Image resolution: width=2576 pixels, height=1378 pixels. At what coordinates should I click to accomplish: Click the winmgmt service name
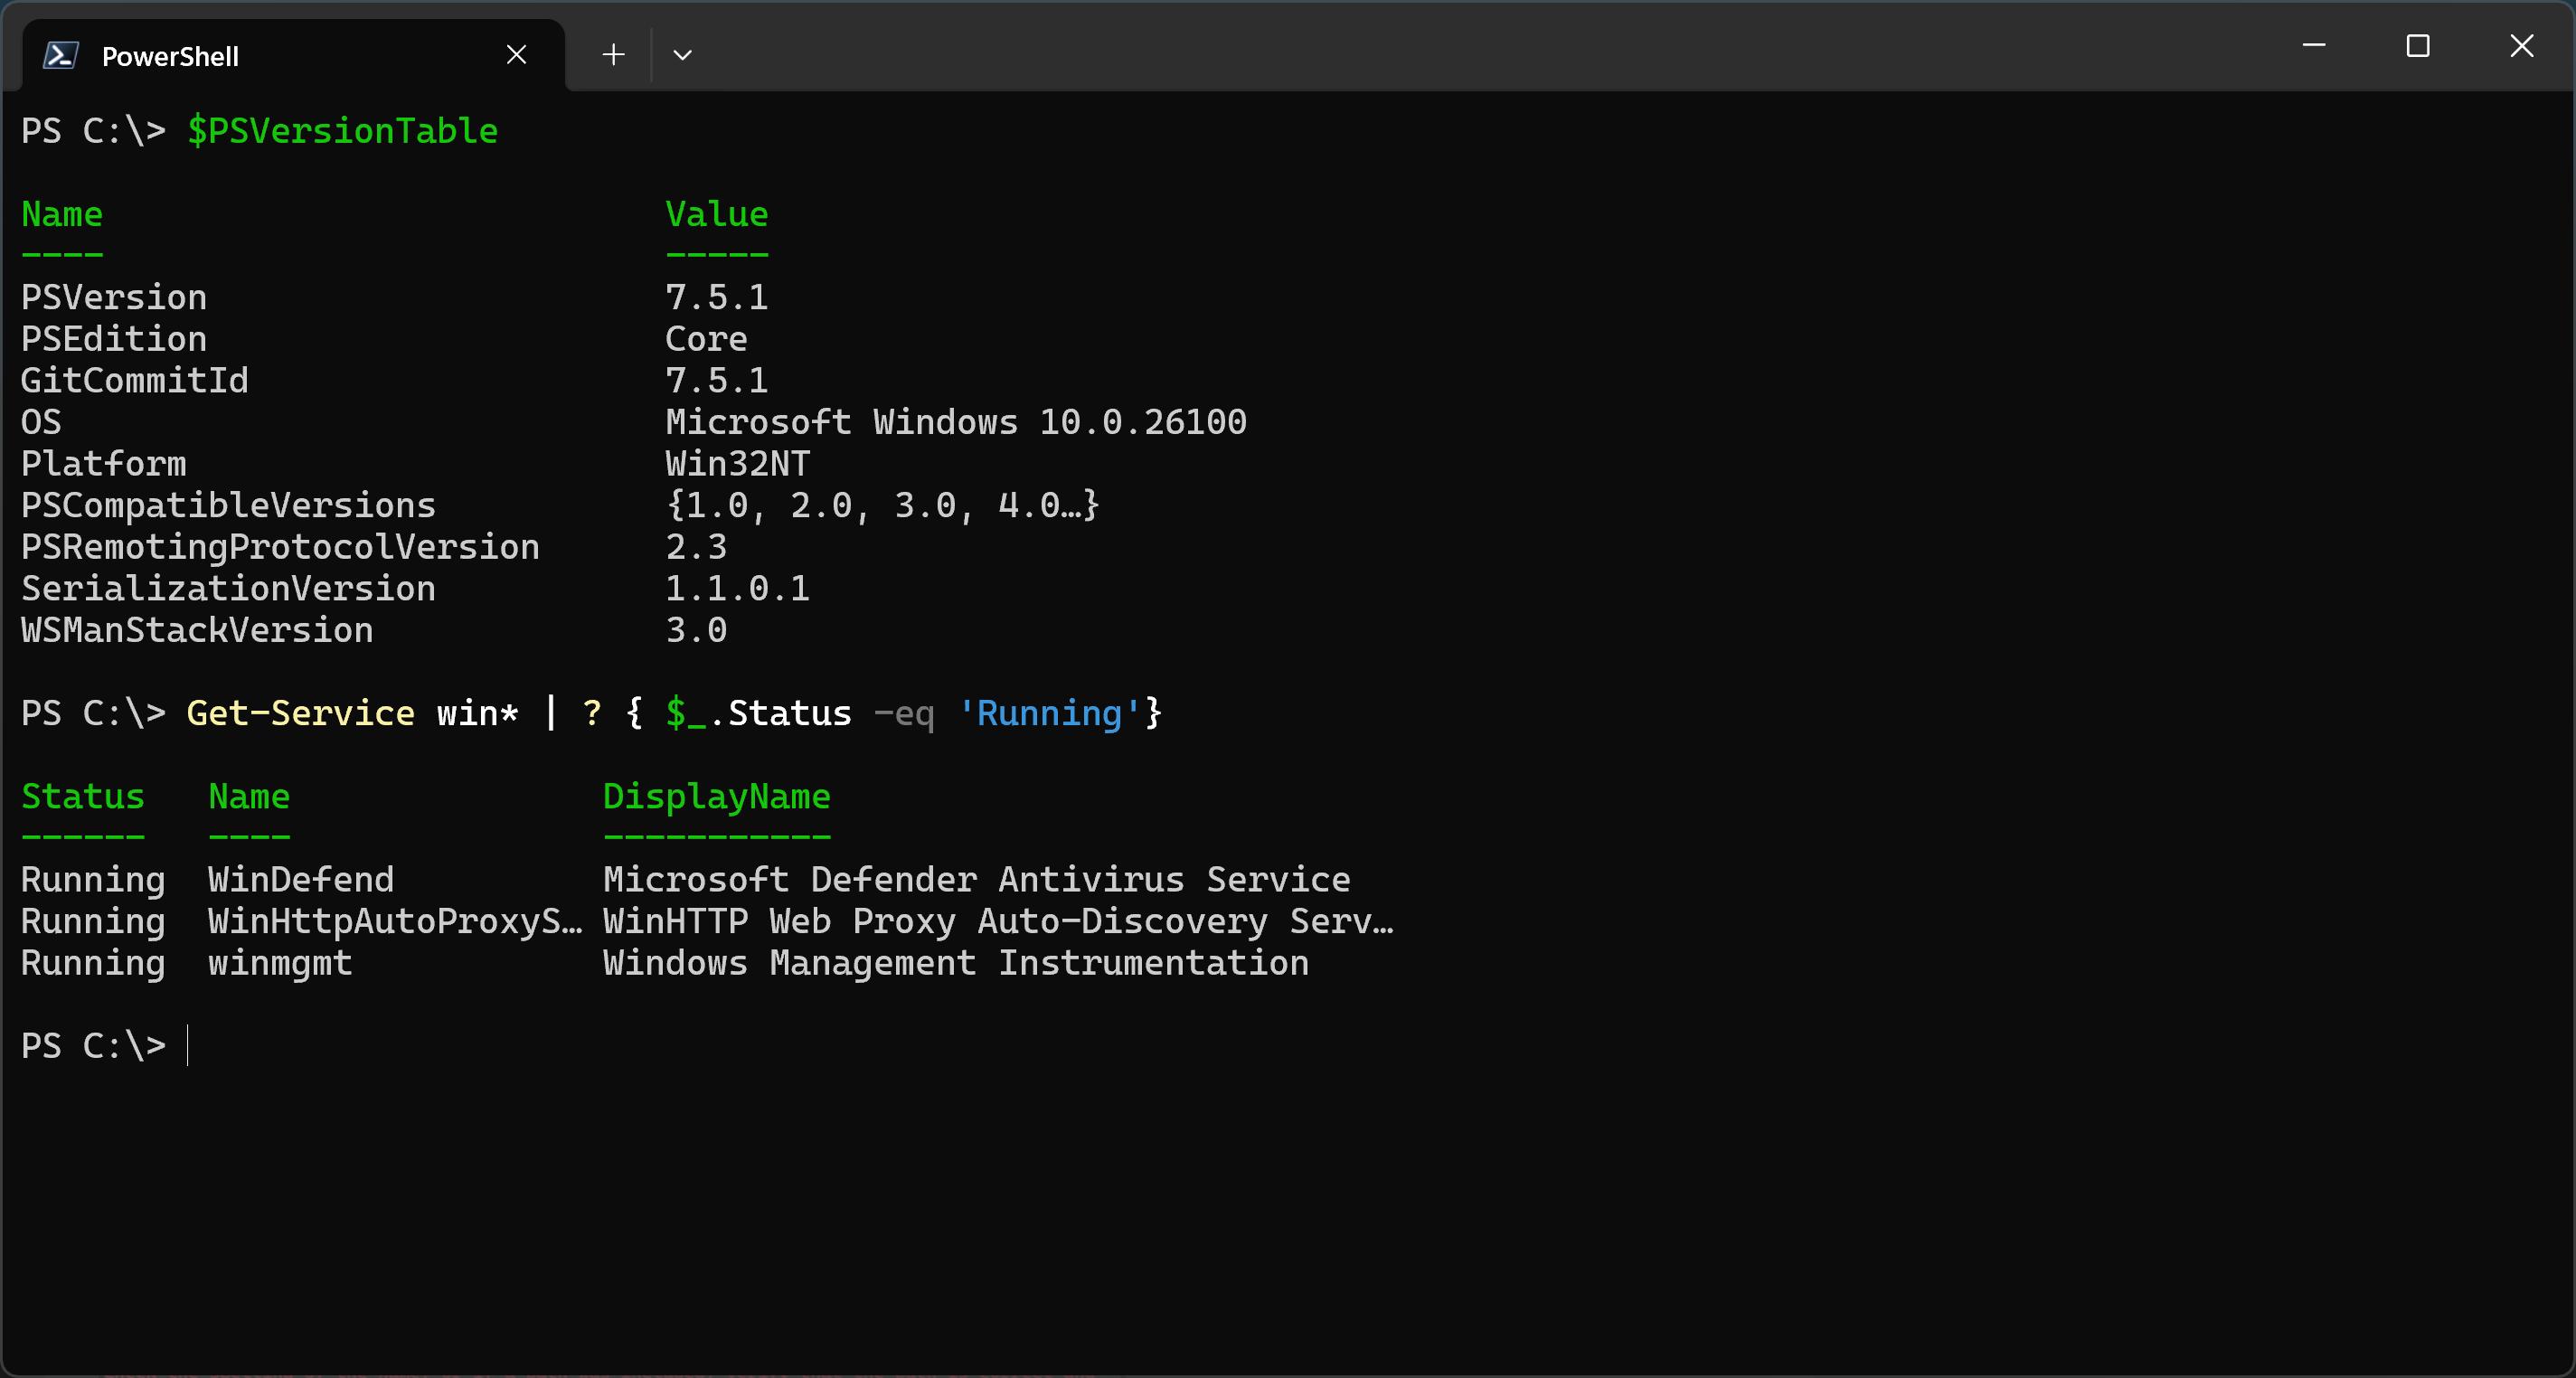(x=280, y=964)
